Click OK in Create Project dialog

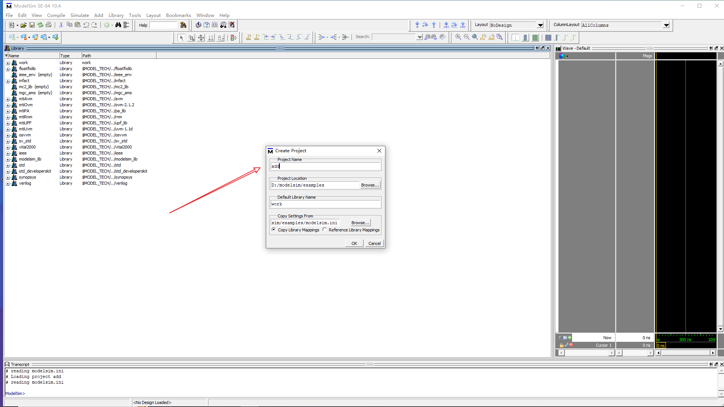tap(354, 243)
